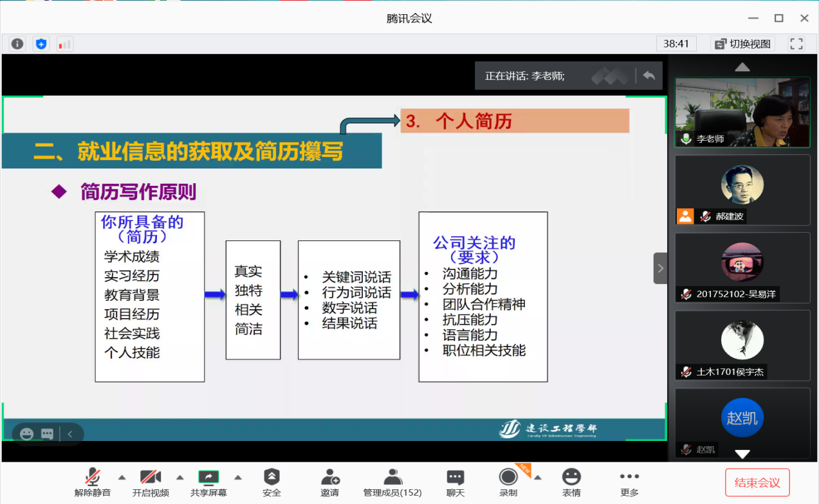Click the meeting info icon
Viewport: 819px width, 504px height.
click(x=17, y=44)
